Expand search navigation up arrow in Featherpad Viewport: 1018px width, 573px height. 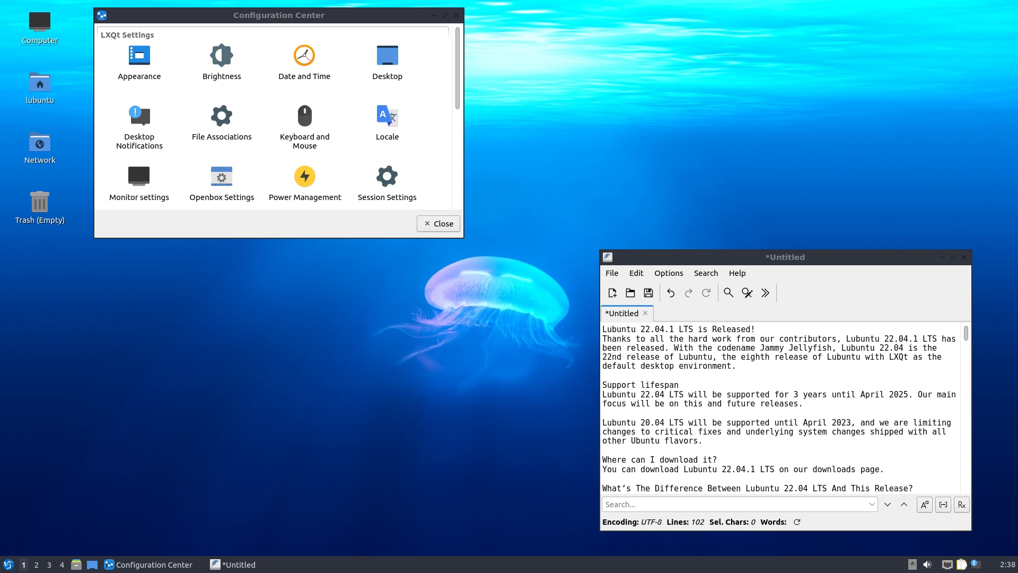904,503
